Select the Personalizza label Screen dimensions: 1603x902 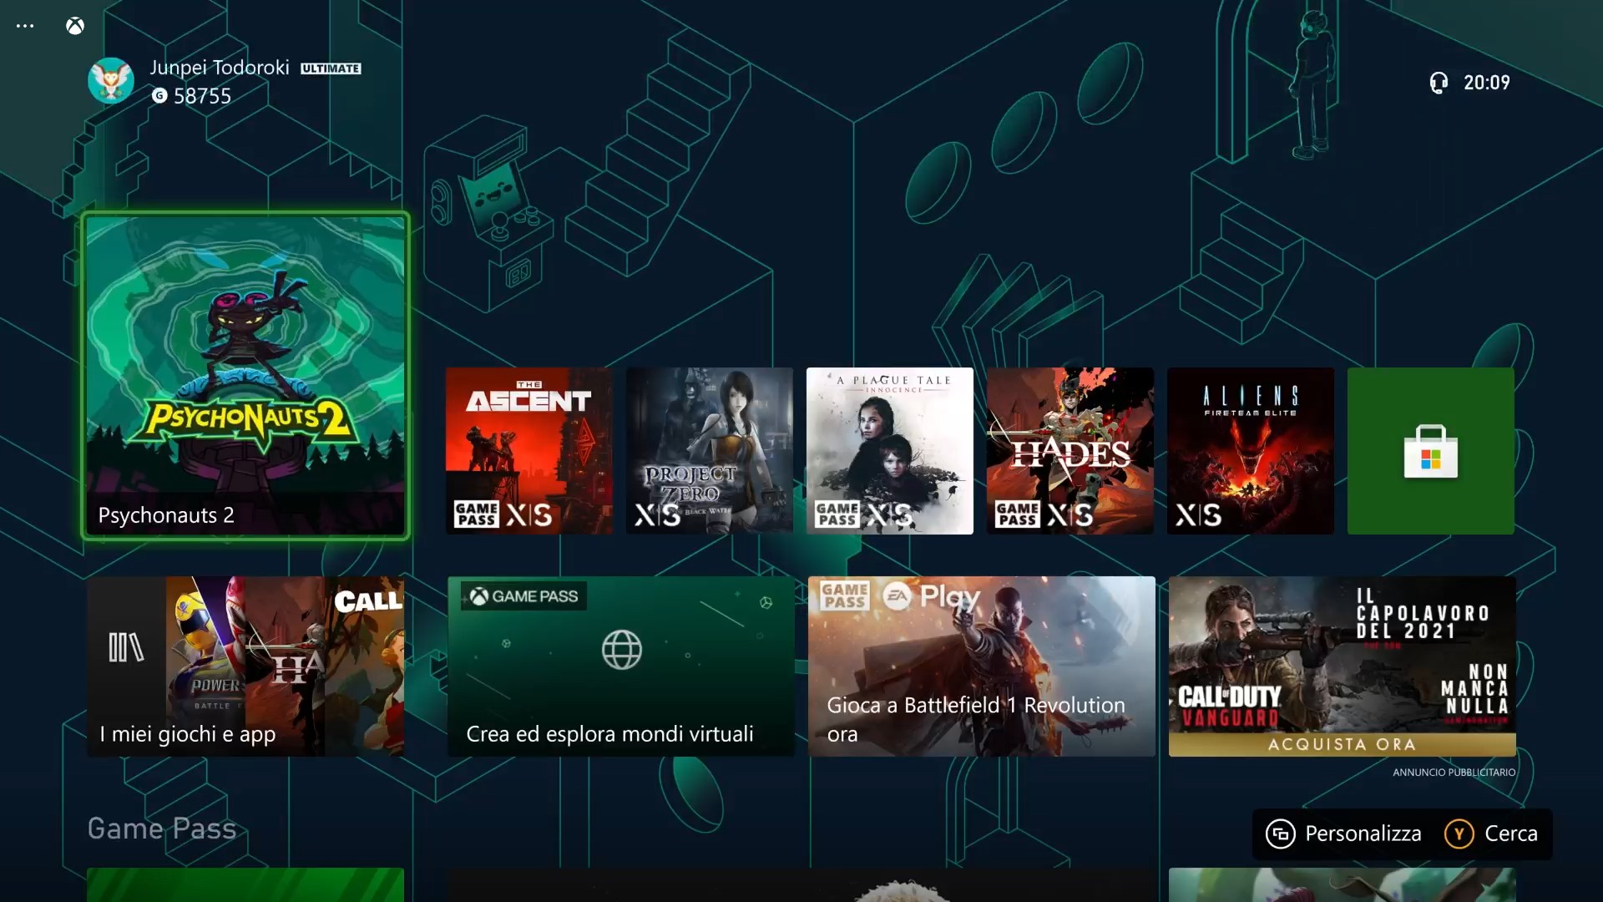1363,834
